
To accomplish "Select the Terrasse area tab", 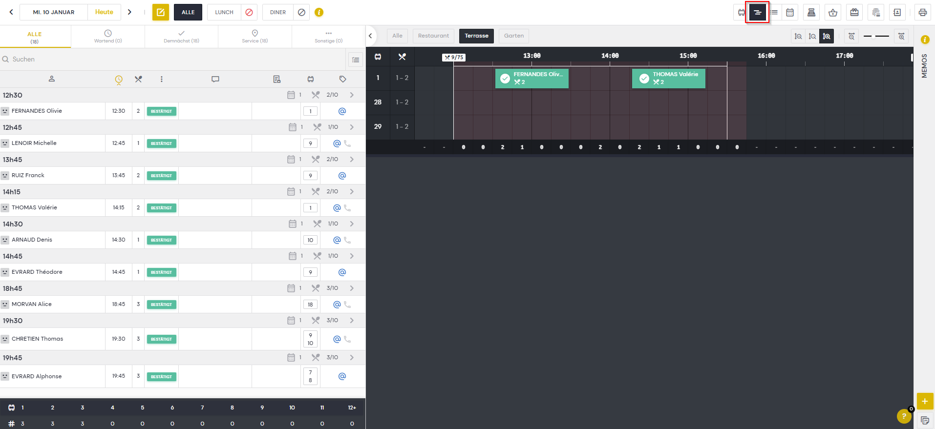I will 476,36.
